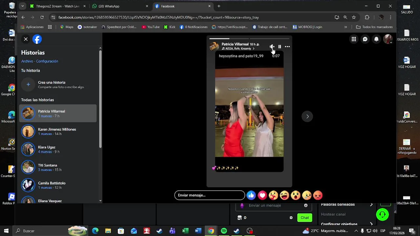
Task: Go to the next story arrow
Action: tap(307, 116)
